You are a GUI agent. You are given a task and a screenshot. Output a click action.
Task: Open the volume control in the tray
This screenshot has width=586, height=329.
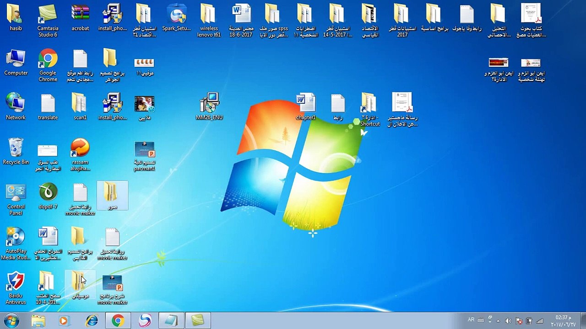[508, 321]
